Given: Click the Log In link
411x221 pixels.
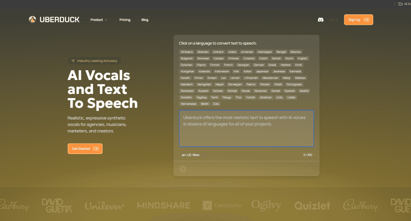Looking at the screenshot, I should click(x=334, y=20).
